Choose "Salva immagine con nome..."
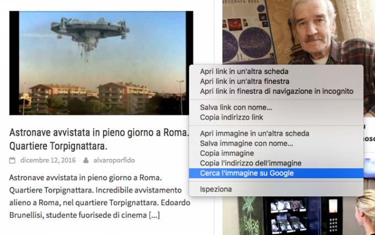Screen dimensions: 375x235 (x=247, y=143)
